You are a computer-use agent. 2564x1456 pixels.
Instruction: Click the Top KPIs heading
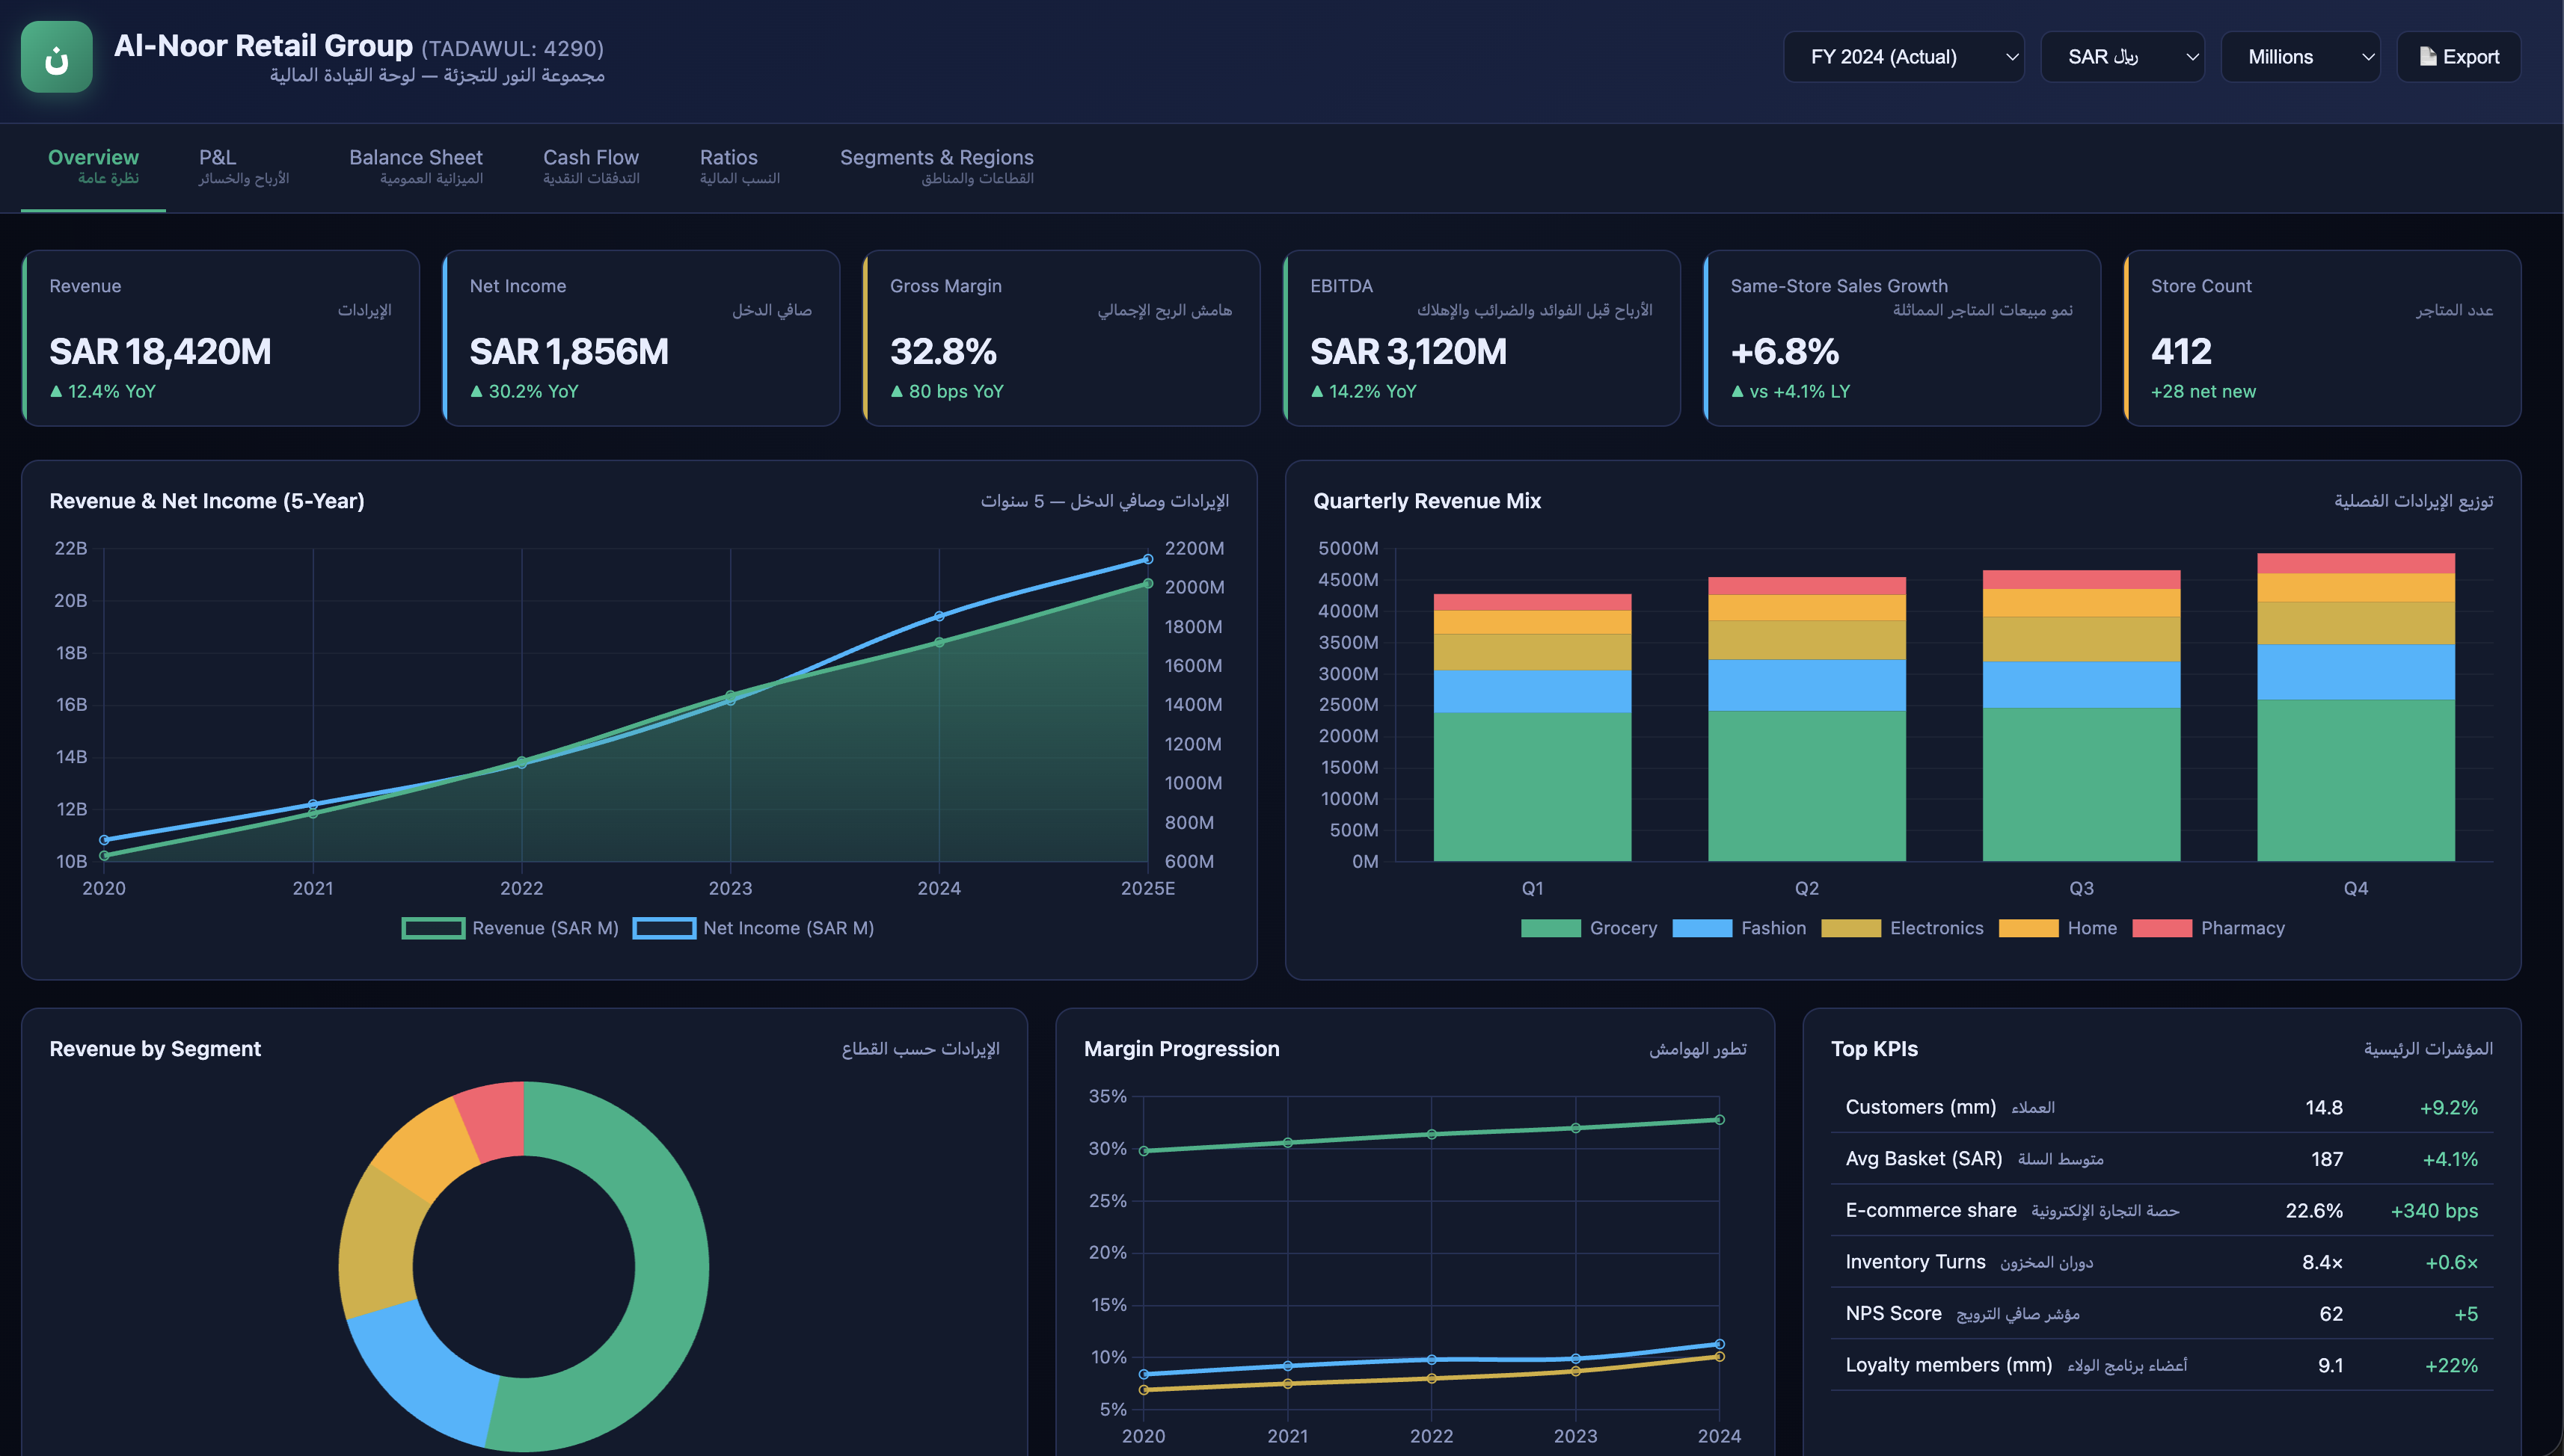(1874, 1049)
